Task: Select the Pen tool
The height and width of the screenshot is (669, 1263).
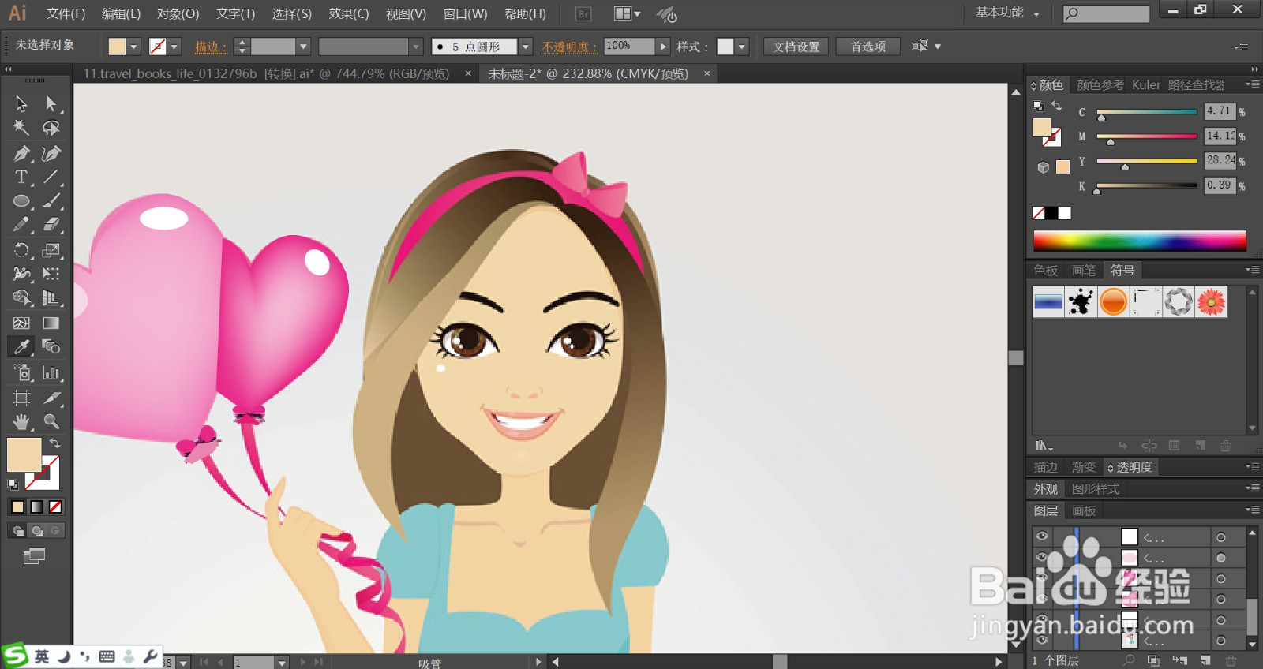Action: [21, 153]
